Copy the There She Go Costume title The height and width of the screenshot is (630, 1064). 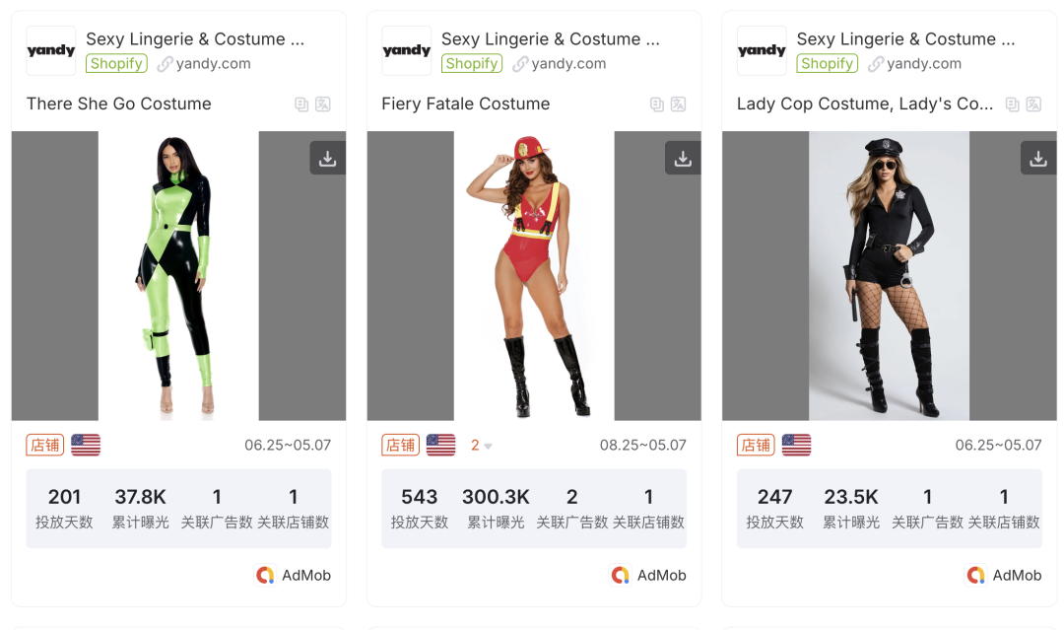point(301,105)
